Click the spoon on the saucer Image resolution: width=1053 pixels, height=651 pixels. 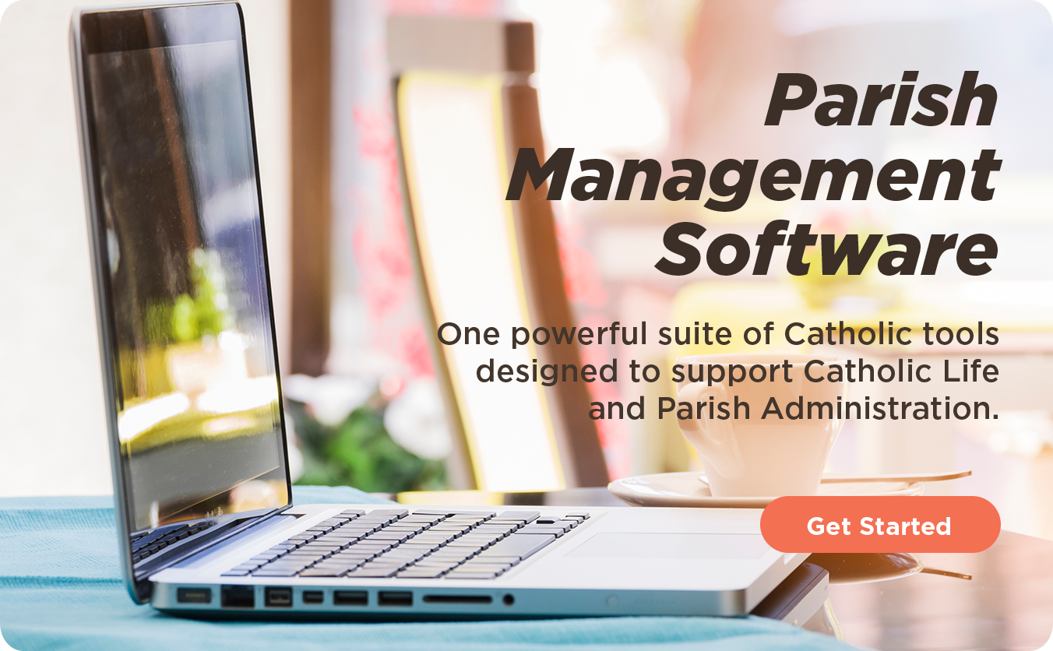896,477
